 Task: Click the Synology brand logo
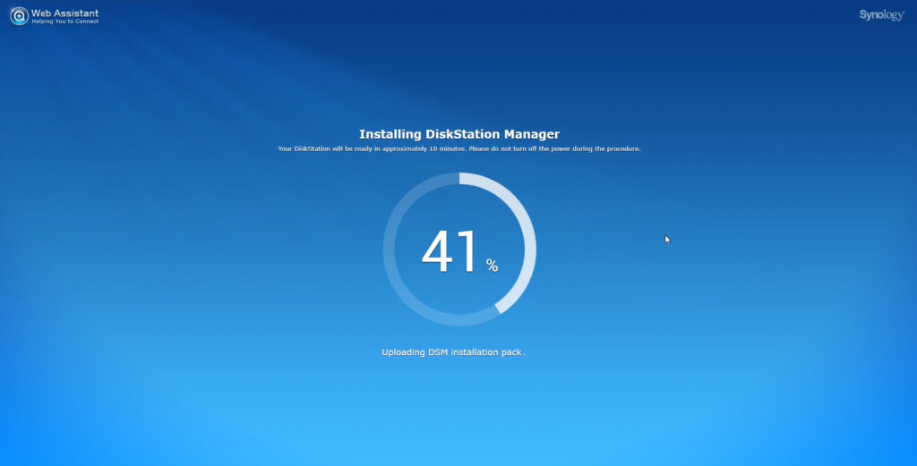pyautogui.click(x=881, y=15)
